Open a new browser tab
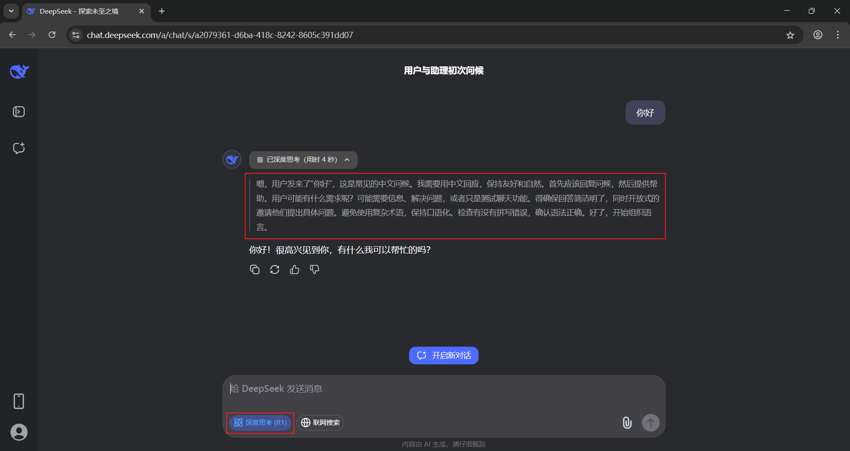The image size is (850, 451). click(162, 11)
